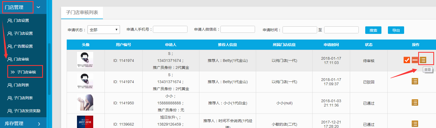This screenshot has width=436, height=128.
Task: Click the date 2018-01-03 21:11:36
Action: click(x=331, y=103)
